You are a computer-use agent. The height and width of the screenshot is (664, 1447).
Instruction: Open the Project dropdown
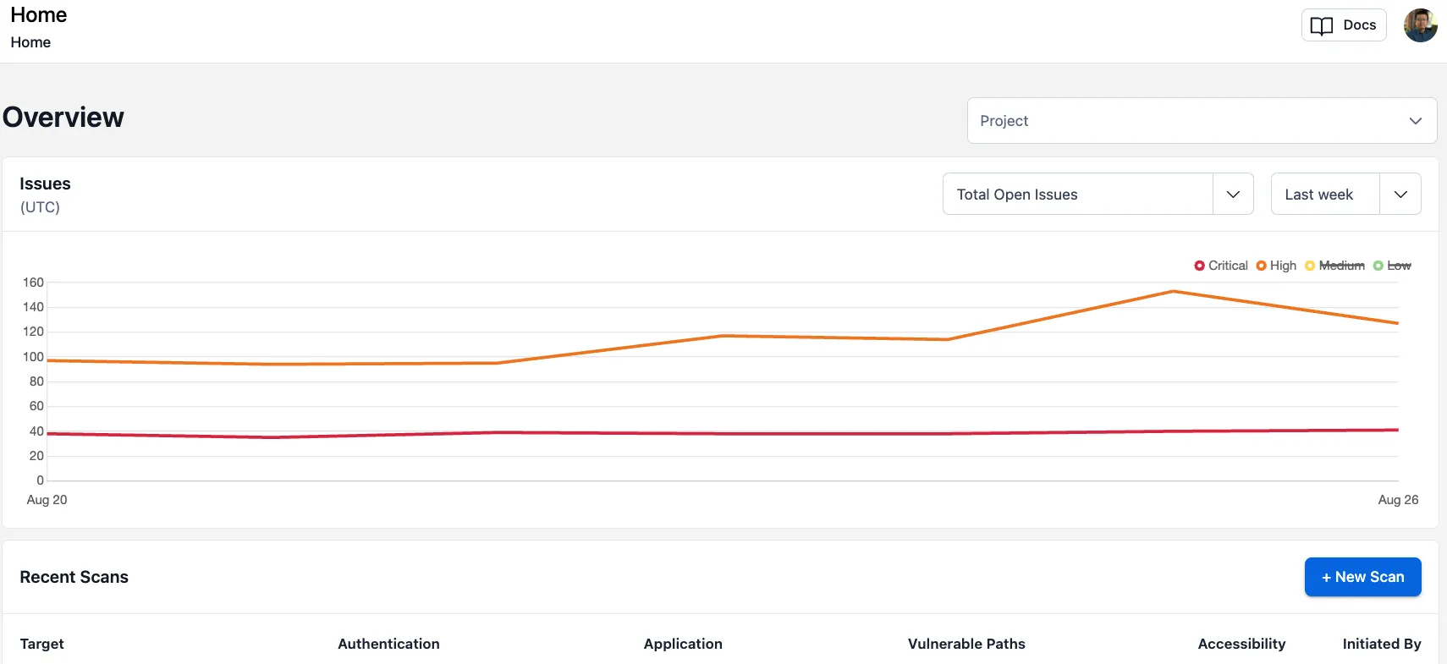(x=1202, y=121)
